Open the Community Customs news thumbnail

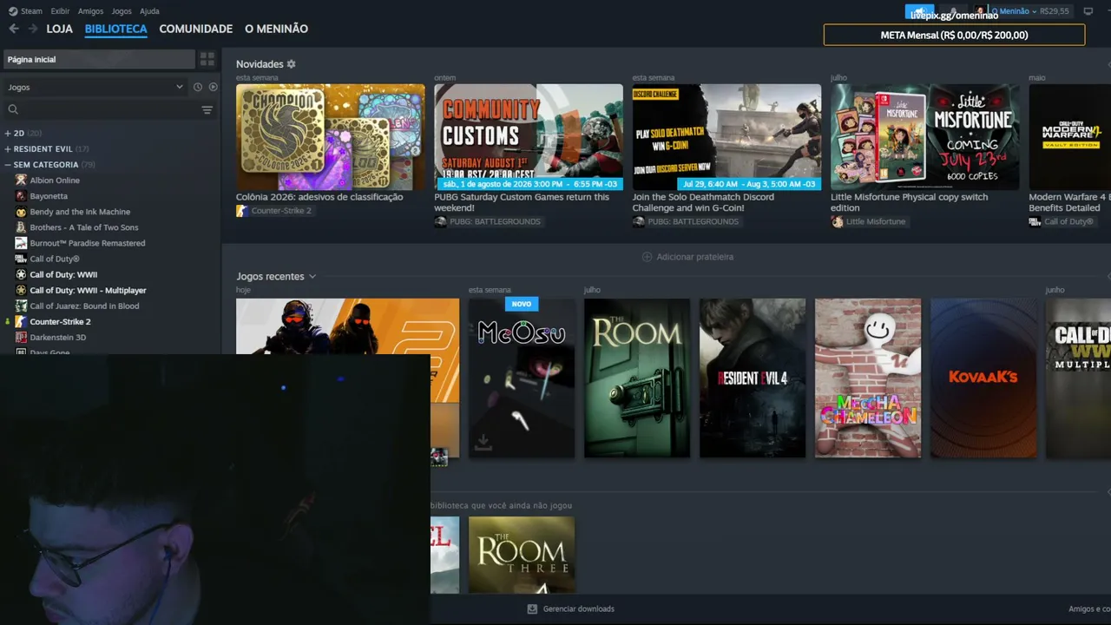click(529, 137)
